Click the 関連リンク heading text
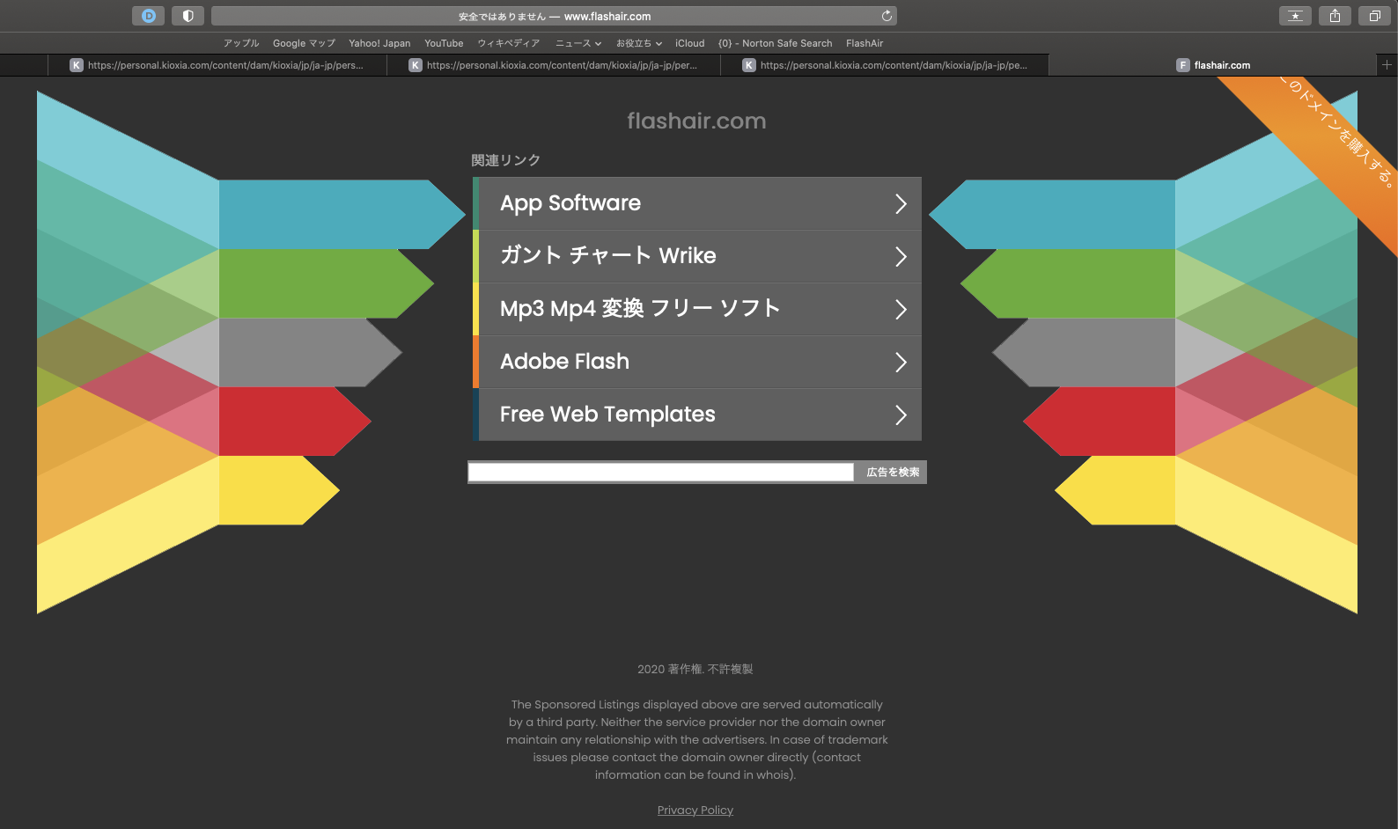This screenshot has height=829, width=1398. 505,160
